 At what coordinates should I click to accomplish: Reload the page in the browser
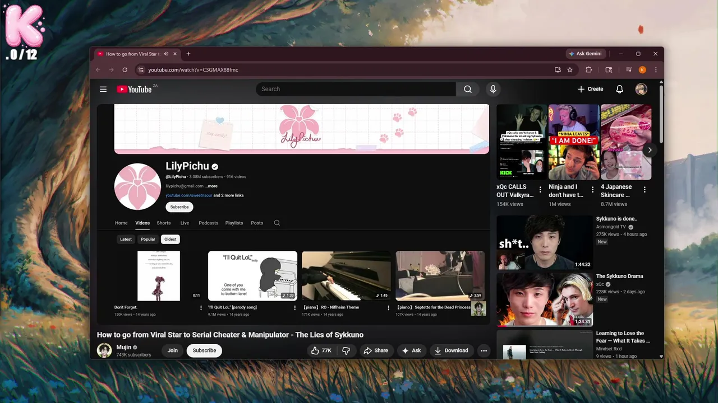pyautogui.click(x=125, y=70)
